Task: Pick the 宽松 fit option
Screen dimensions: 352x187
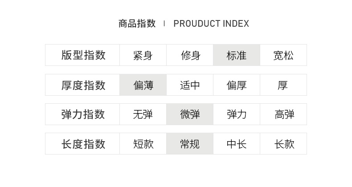Action: coord(283,55)
